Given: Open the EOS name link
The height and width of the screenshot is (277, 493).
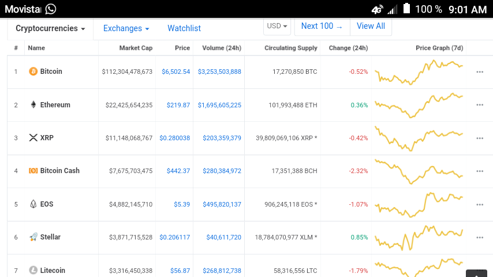Looking at the screenshot, I should [x=47, y=204].
